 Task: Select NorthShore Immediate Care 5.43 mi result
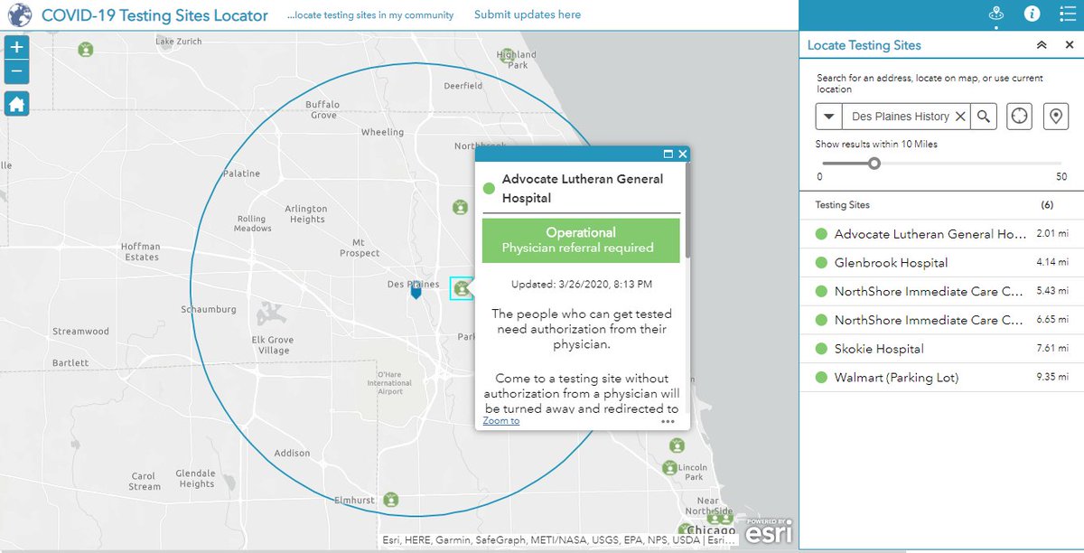tap(941, 292)
